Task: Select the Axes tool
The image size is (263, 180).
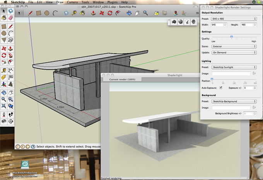Action: pyautogui.click(x=4, y=84)
